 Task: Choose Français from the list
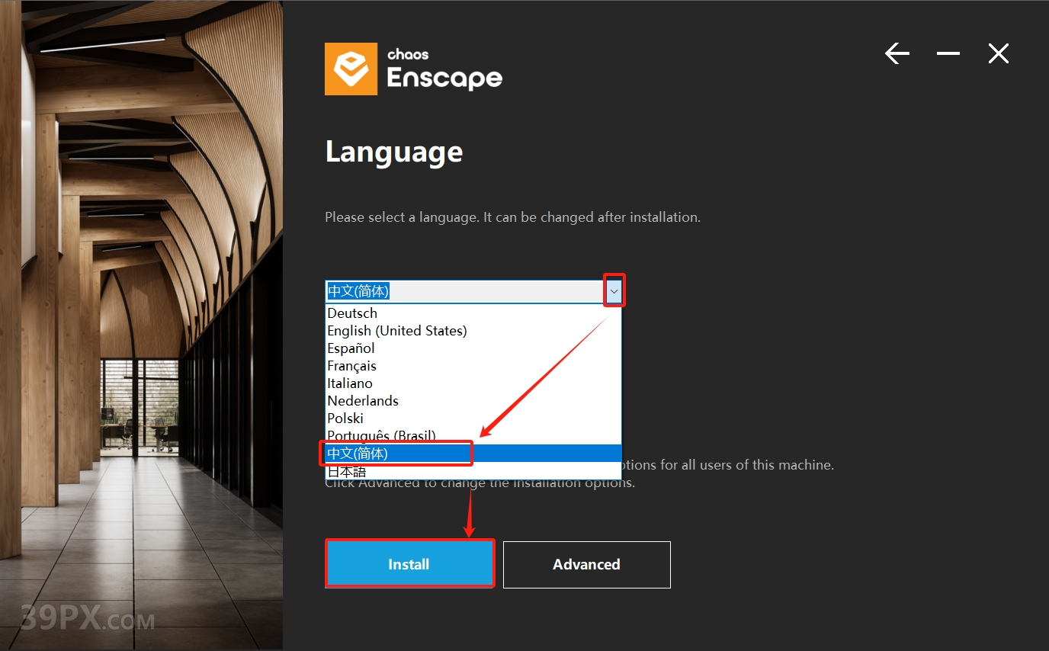click(x=351, y=365)
